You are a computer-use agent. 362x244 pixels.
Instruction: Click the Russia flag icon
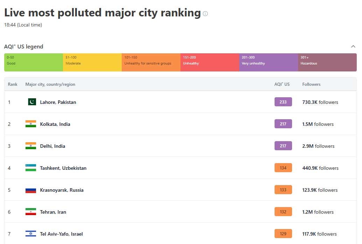[31, 190]
